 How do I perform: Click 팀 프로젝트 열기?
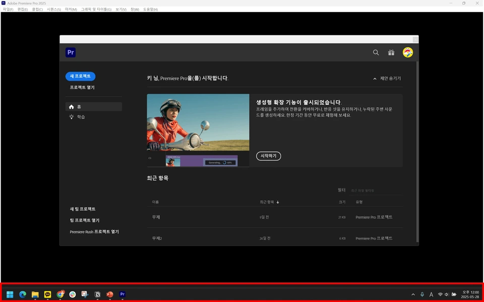click(85, 220)
